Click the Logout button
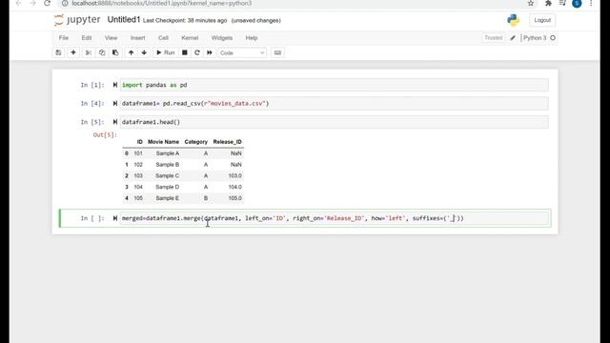The image size is (610, 343). [542, 20]
